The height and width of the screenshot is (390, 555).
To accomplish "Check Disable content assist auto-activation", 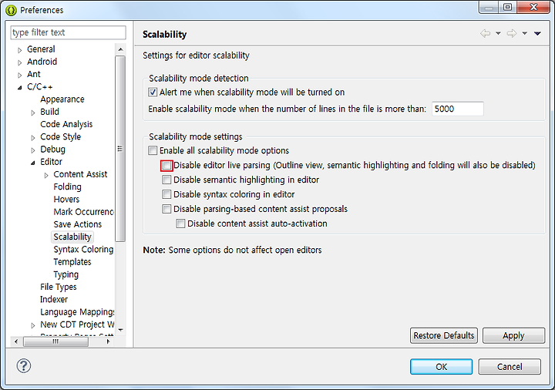I will [180, 224].
